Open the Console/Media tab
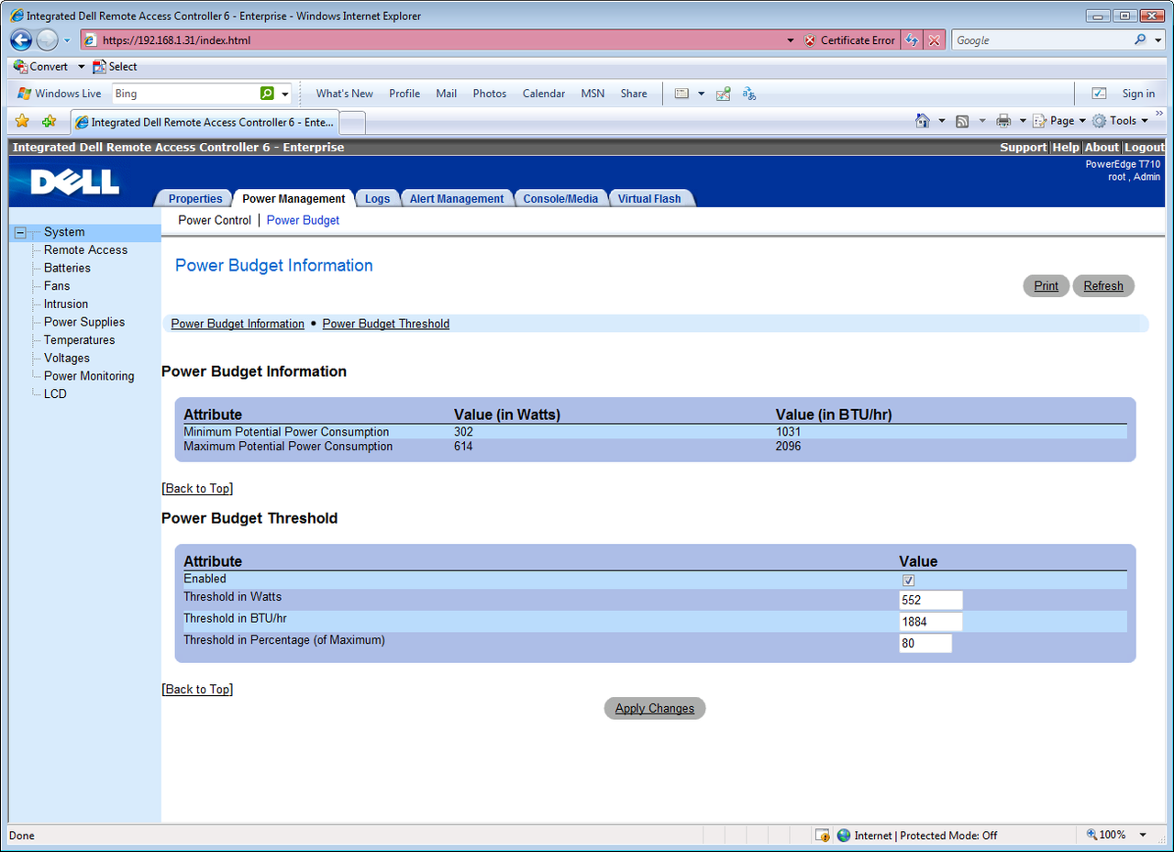This screenshot has height=852, width=1174. click(x=560, y=199)
